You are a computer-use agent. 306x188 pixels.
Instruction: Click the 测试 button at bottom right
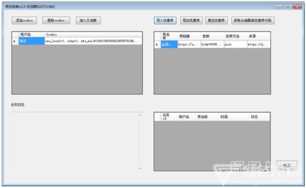coord(287,166)
